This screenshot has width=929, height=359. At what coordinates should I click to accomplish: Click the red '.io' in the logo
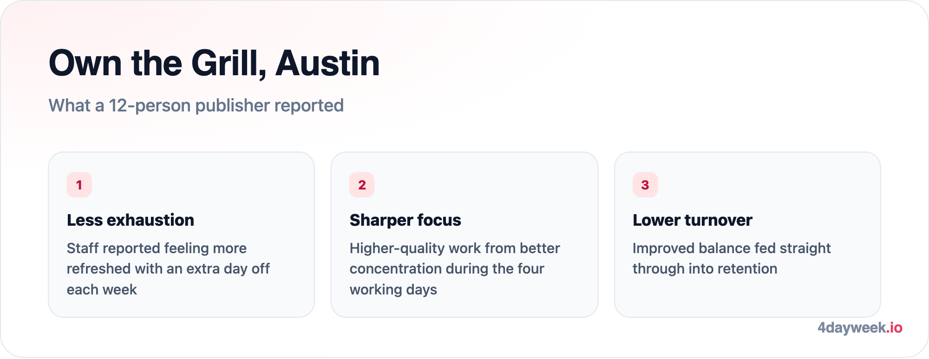894,328
